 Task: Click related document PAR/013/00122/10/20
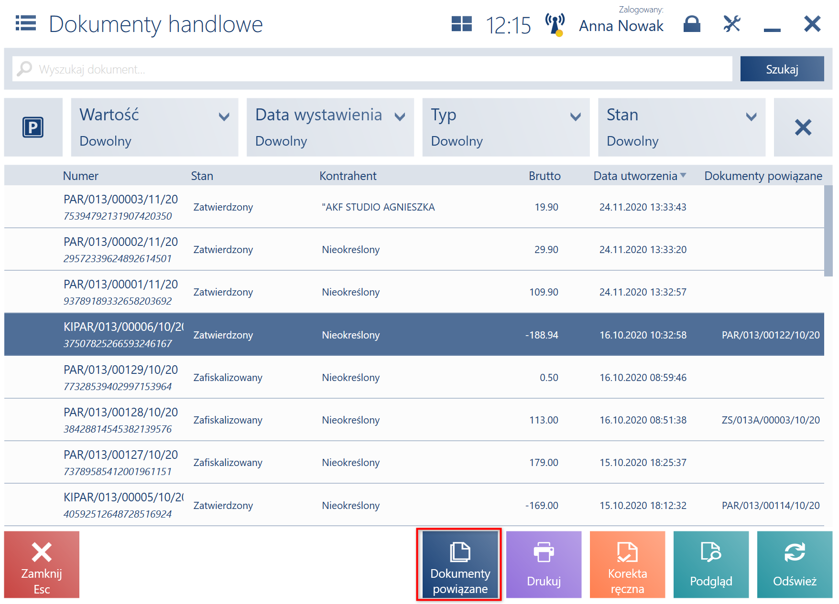point(771,335)
